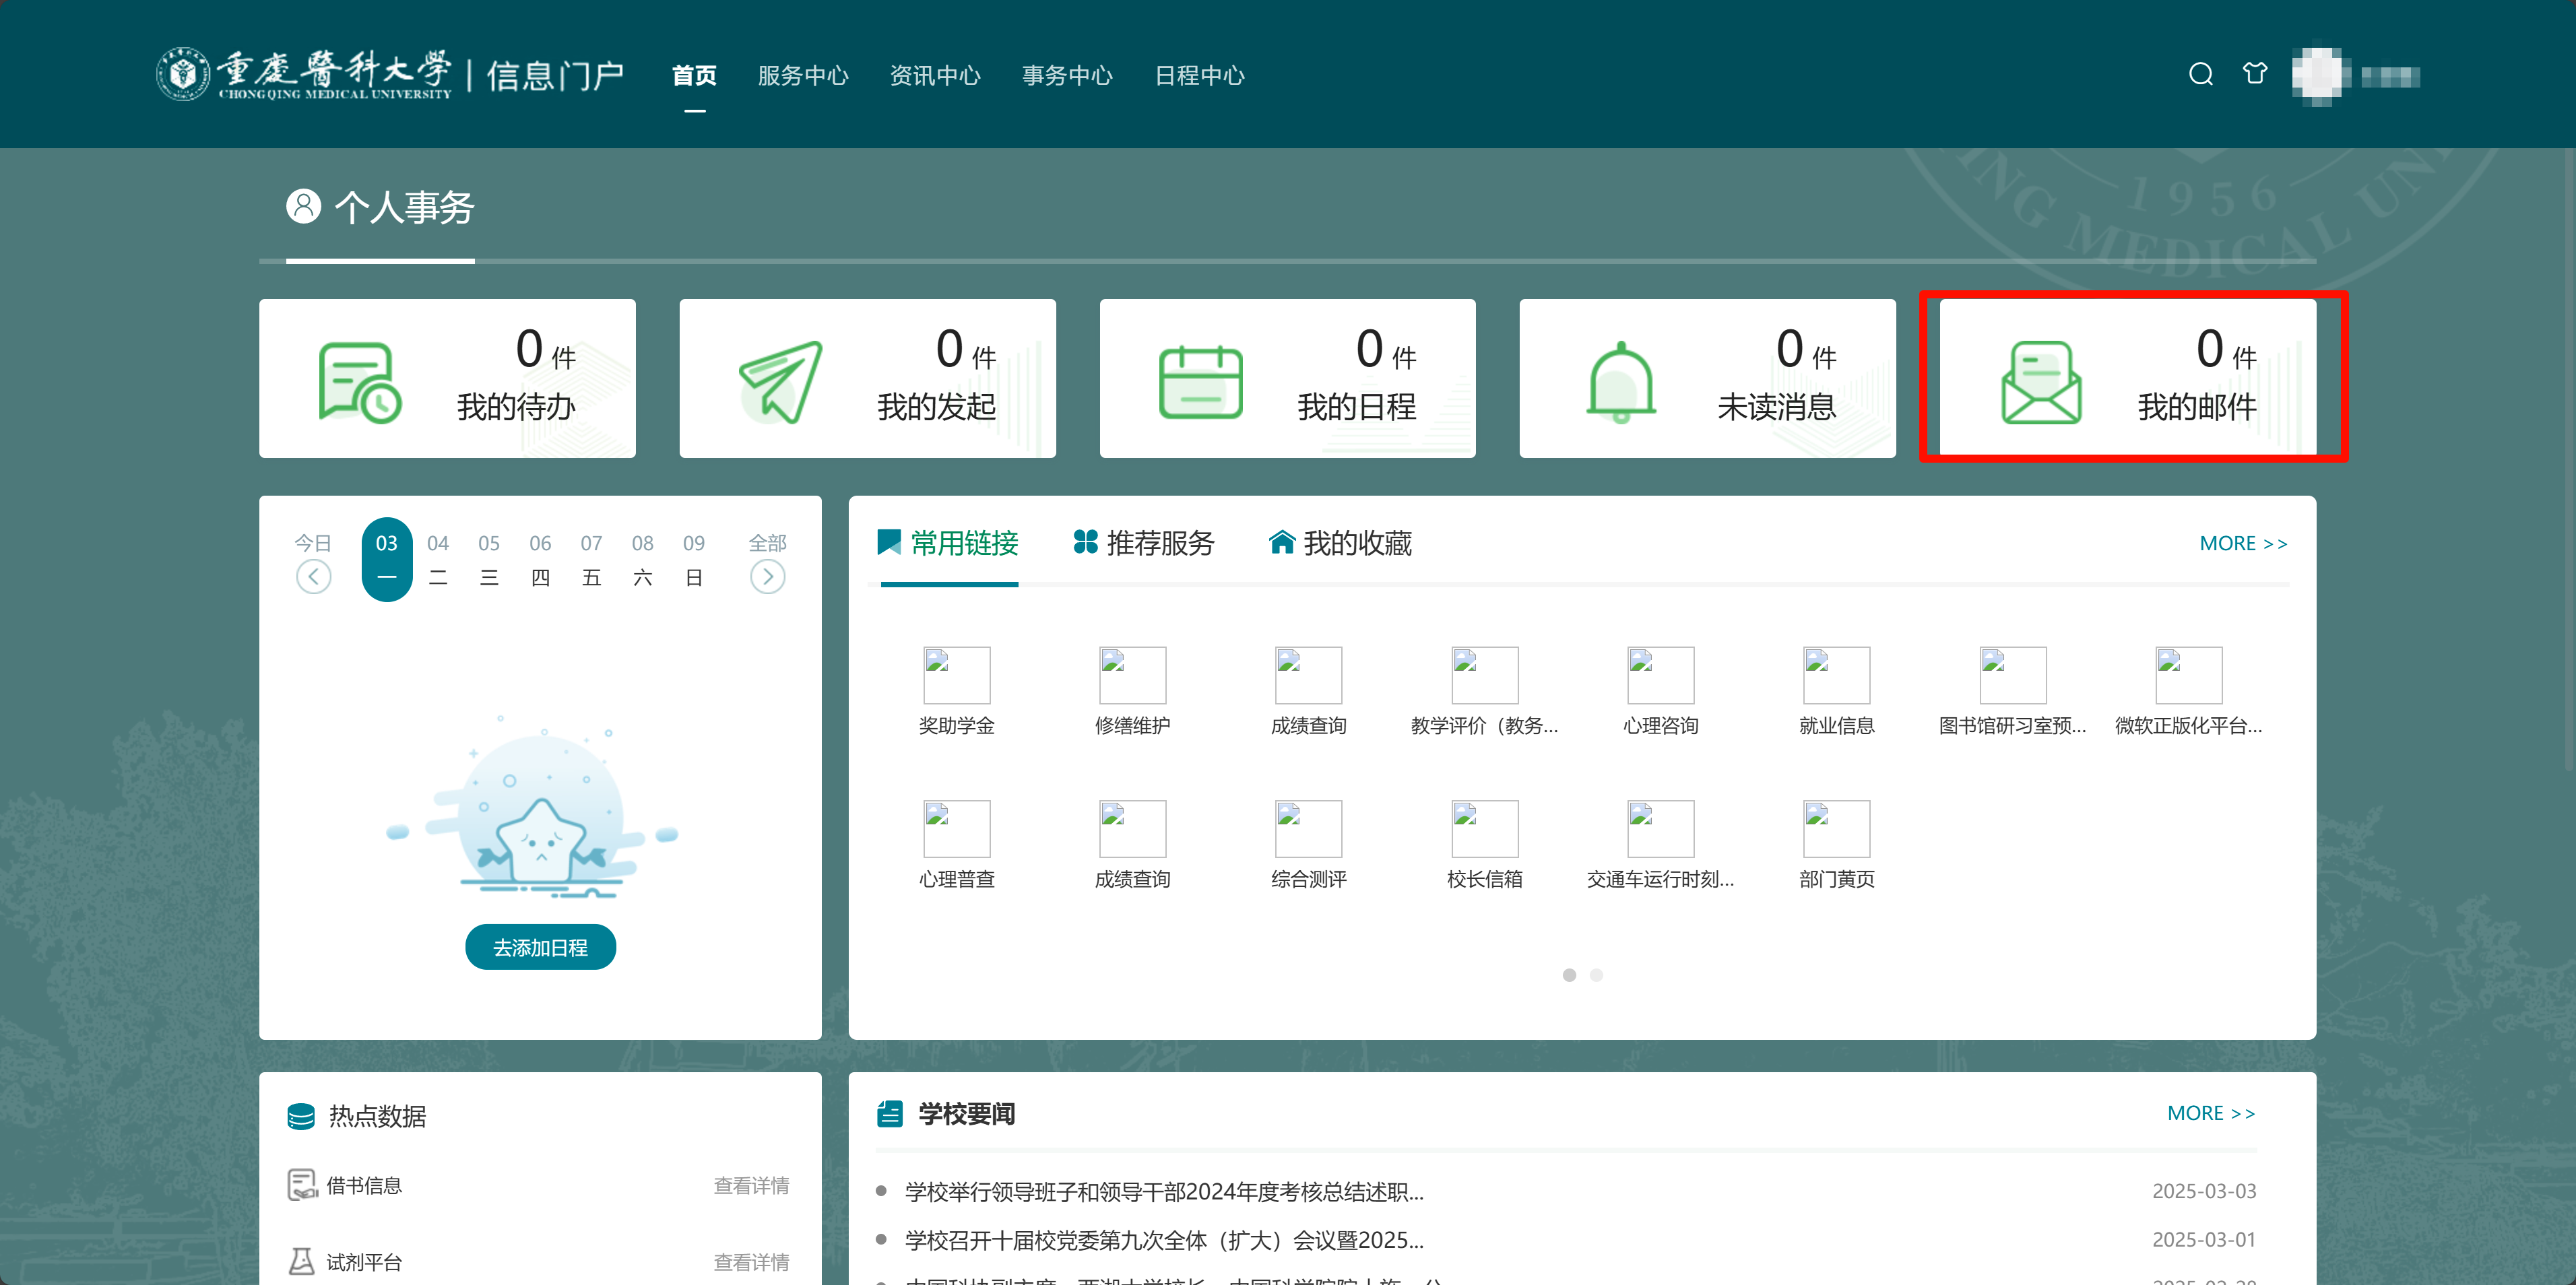Open the My To-Do (我的待办) card icon
The image size is (2576, 1285).
(360, 382)
